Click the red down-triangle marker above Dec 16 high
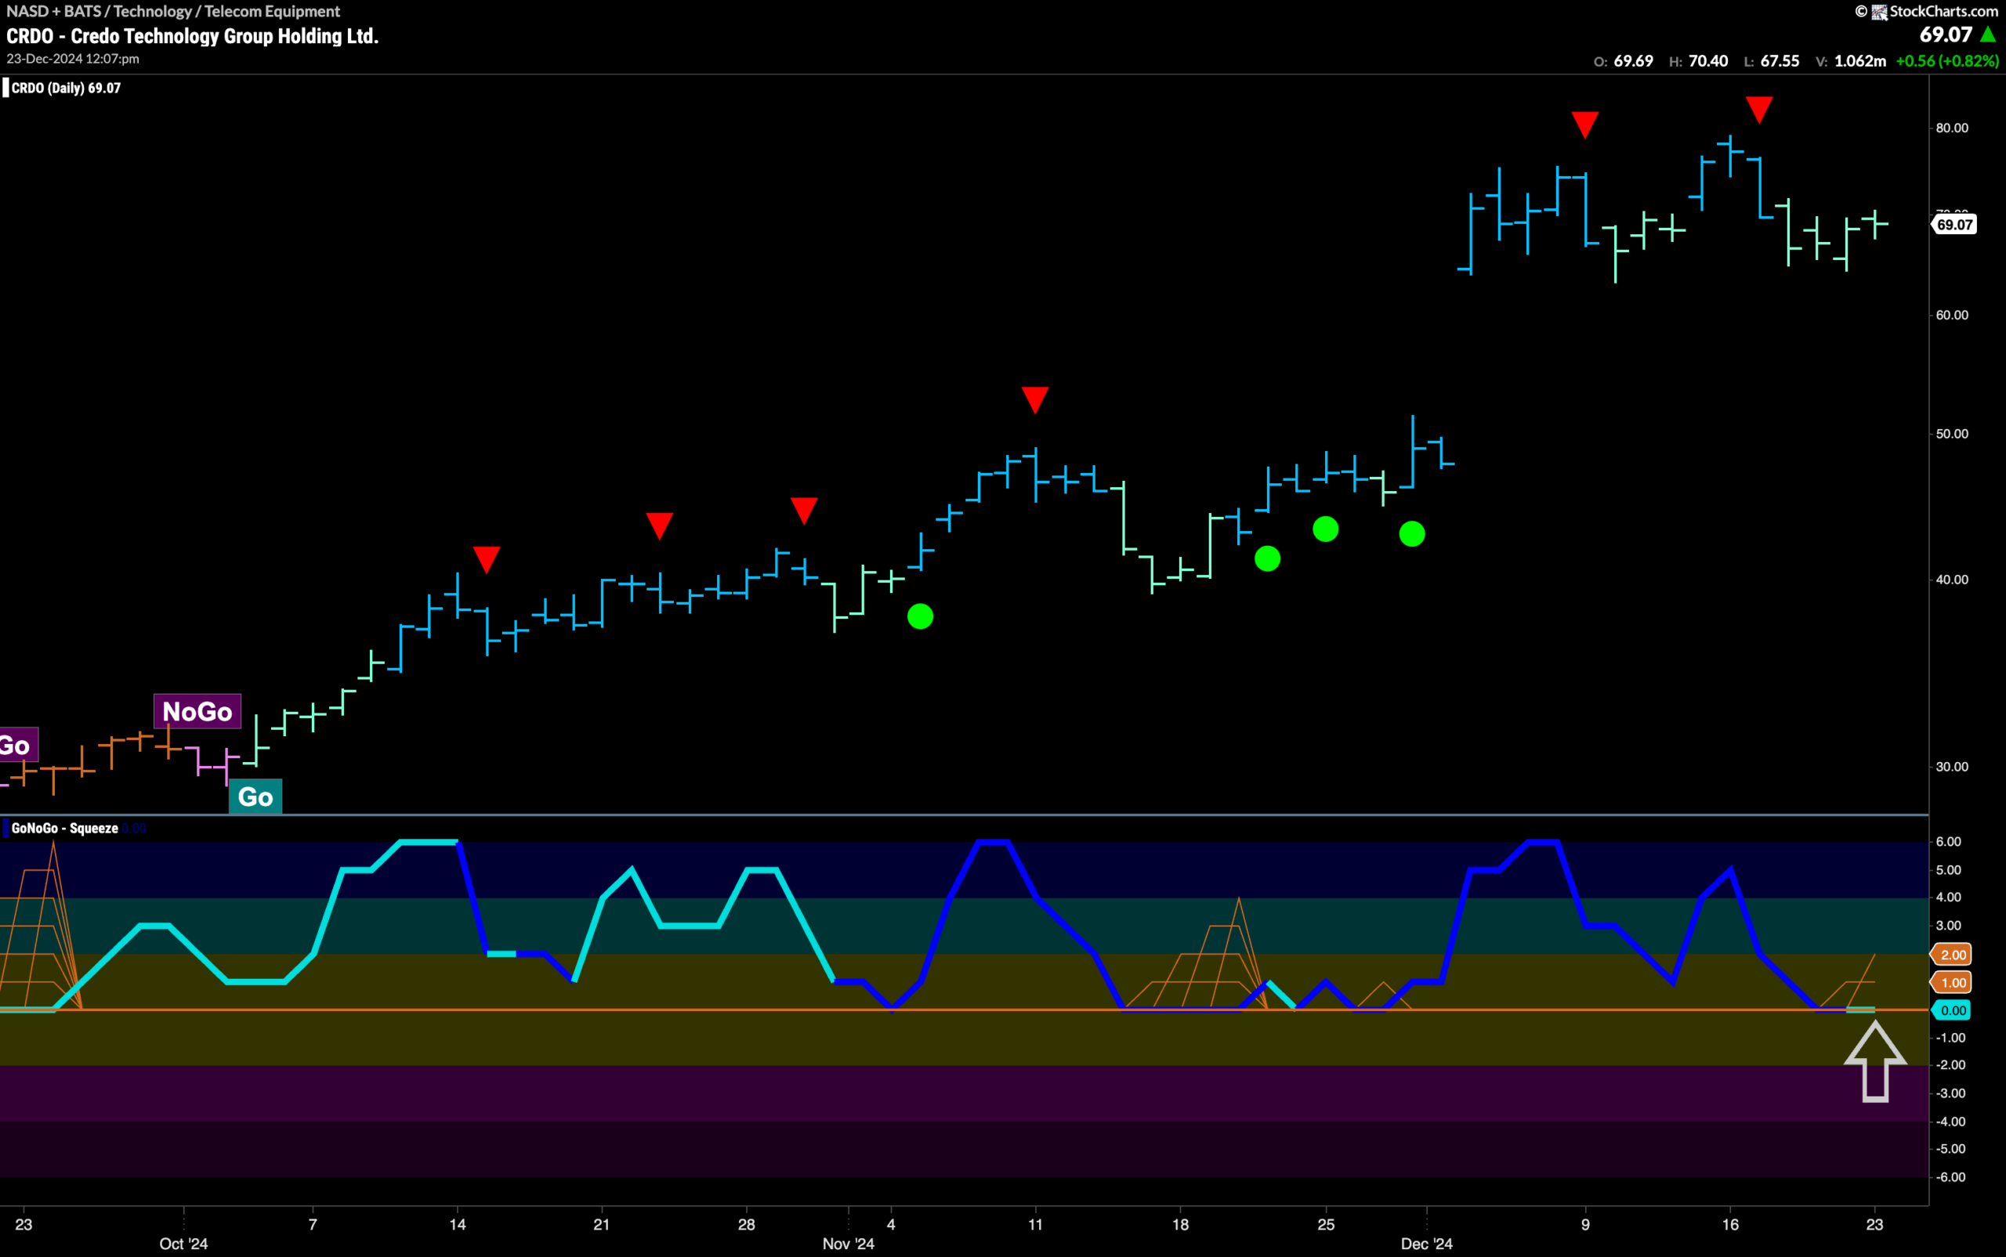 click(x=1758, y=110)
